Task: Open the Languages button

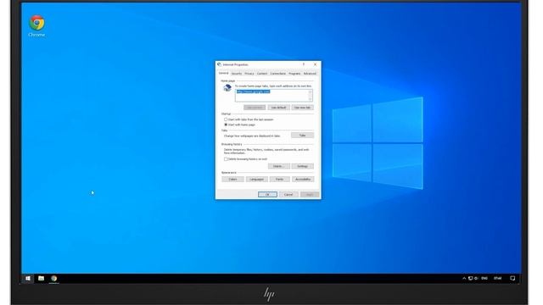Action: (x=256, y=179)
